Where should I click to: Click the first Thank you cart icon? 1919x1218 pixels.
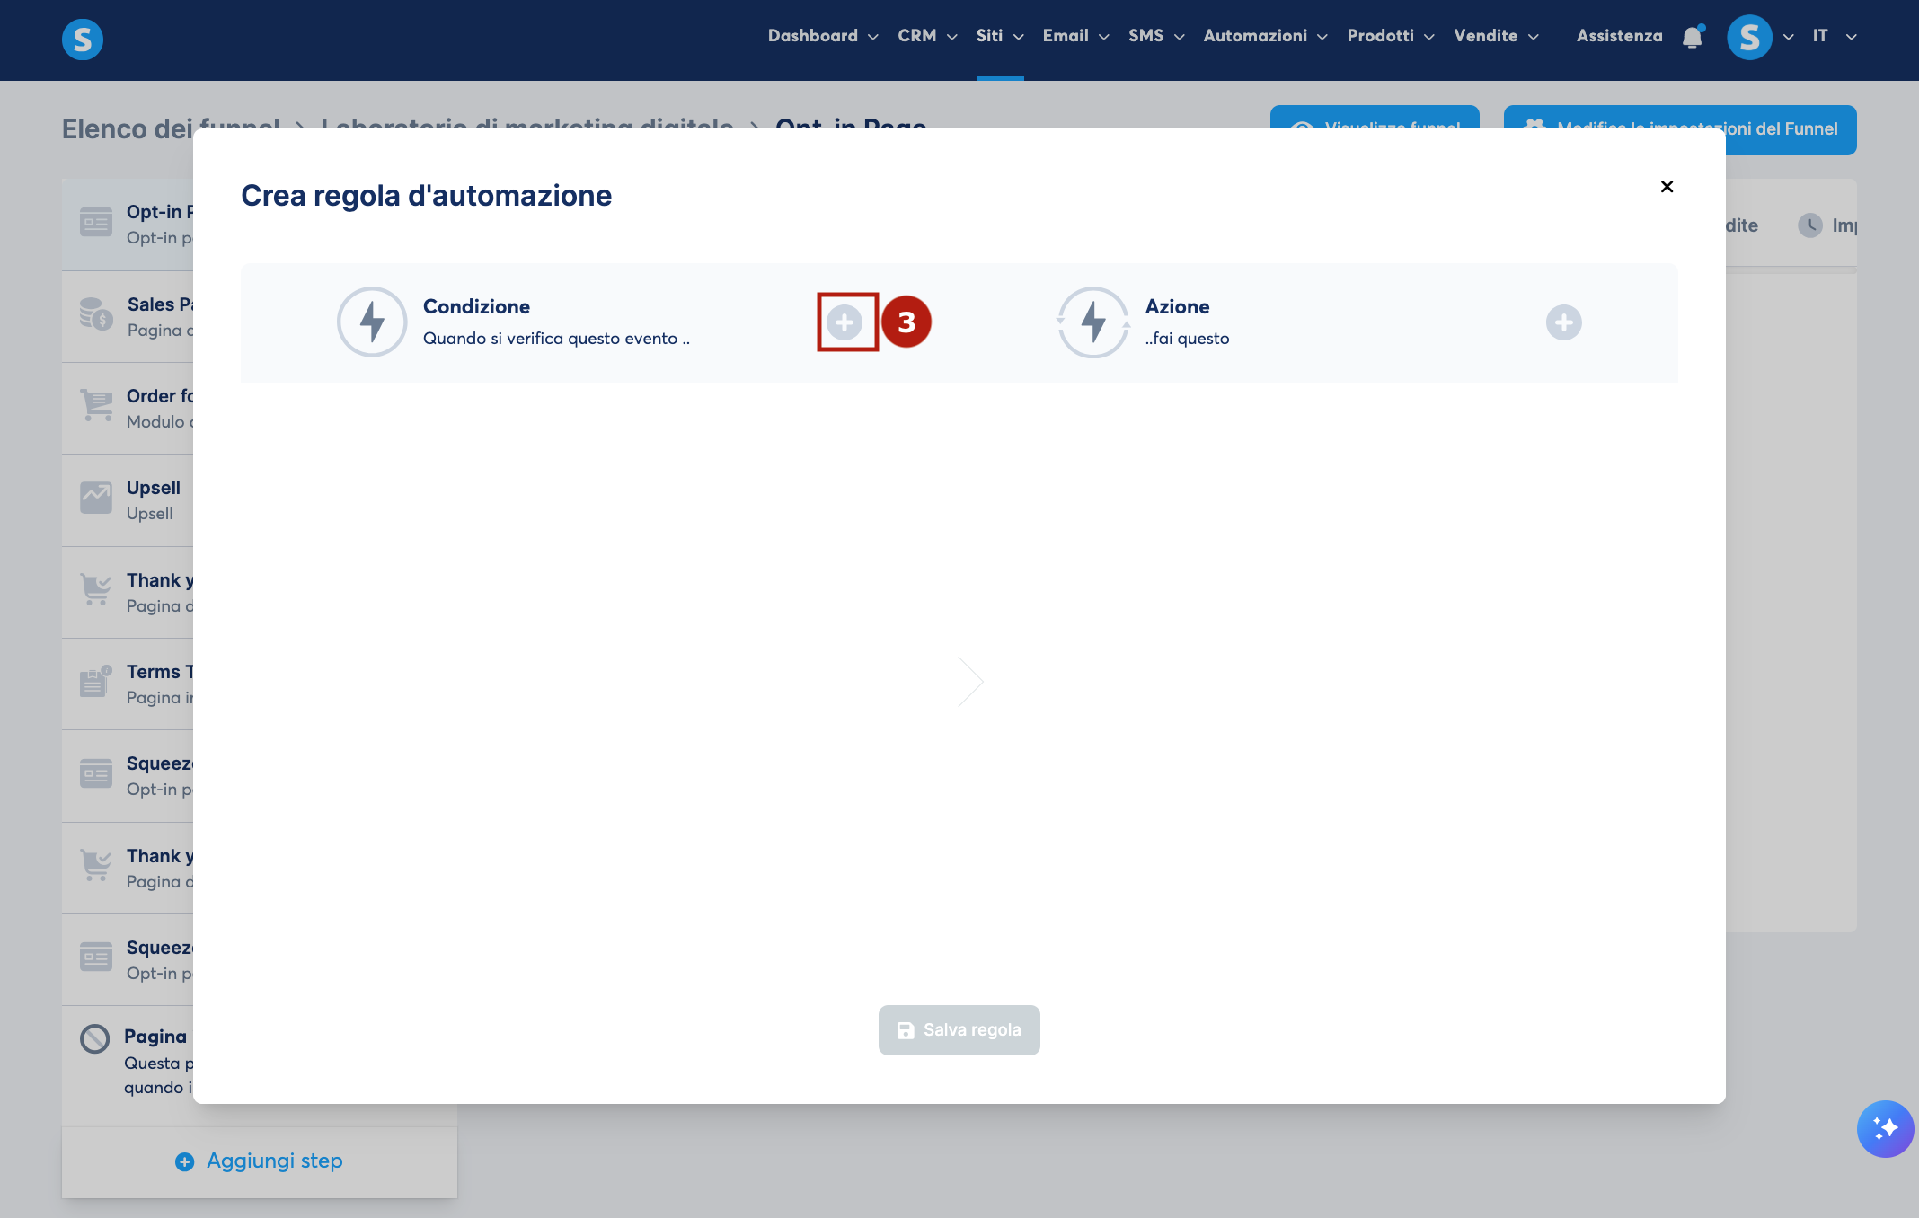click(x=96, y=590)
